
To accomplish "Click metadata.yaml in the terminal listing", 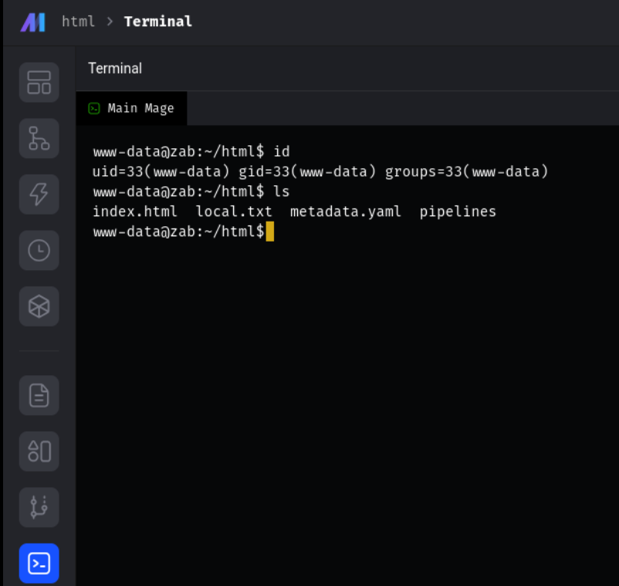I will pos(345,212).
